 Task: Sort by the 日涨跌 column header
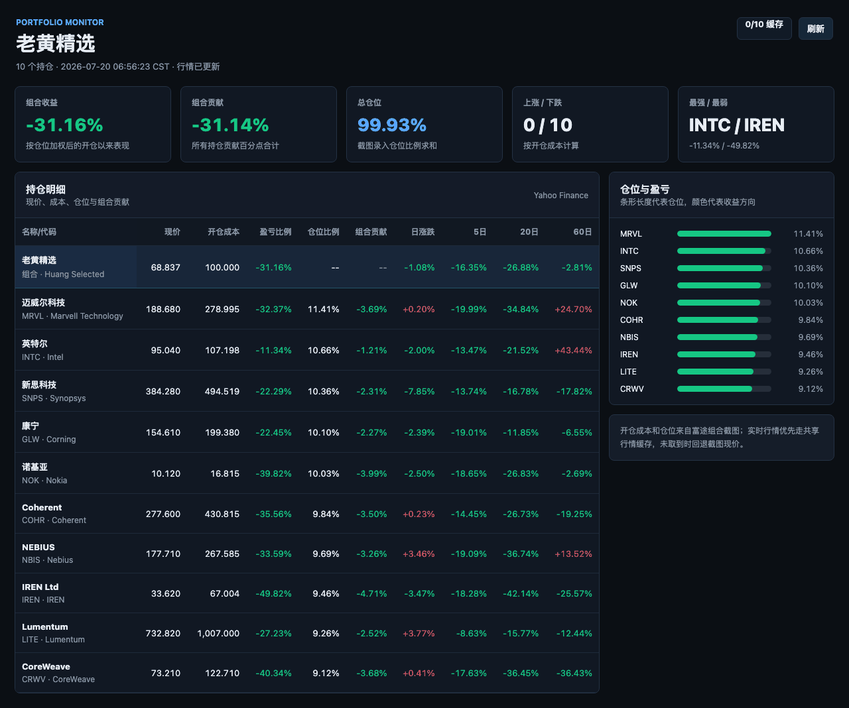click(423, 232)
